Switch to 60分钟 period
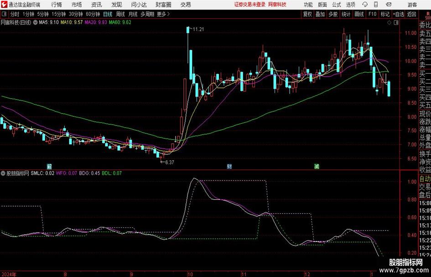Image resolution: width=431 pixels, height=277 pixels. (x=93, y=14)
